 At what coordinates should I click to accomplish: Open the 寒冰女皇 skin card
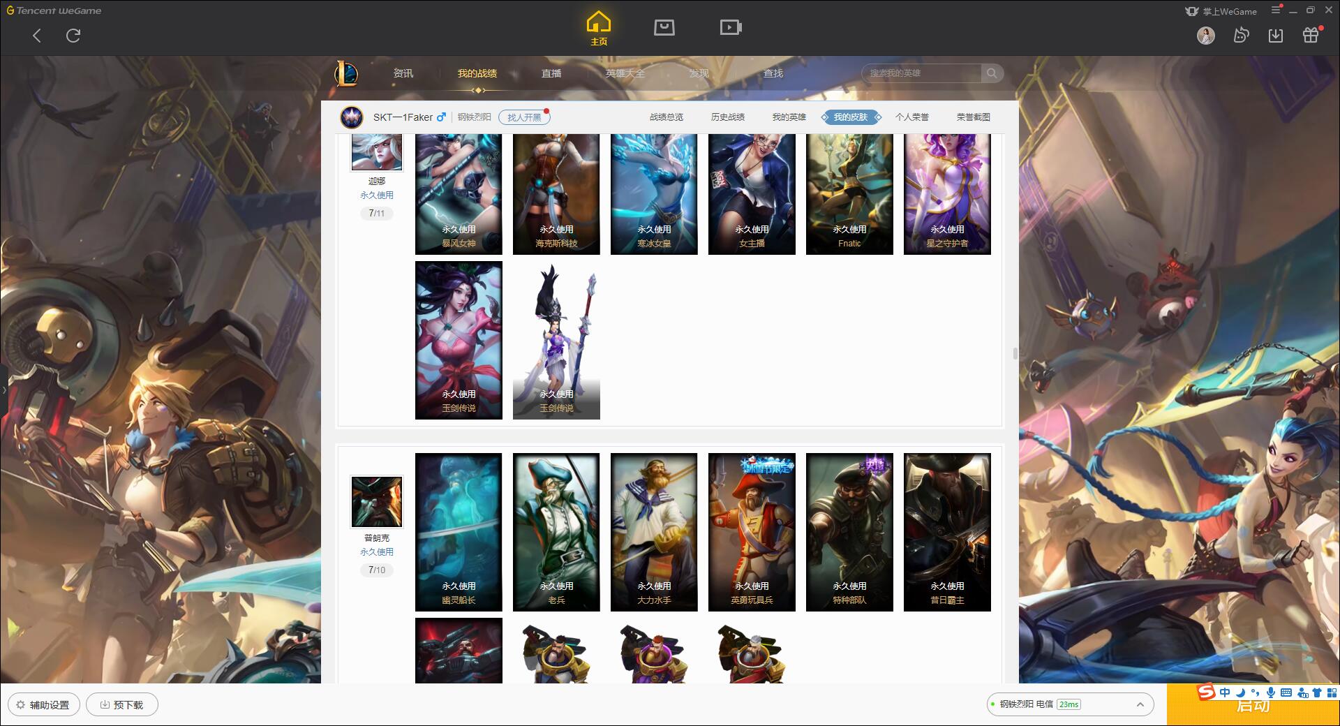654,194
